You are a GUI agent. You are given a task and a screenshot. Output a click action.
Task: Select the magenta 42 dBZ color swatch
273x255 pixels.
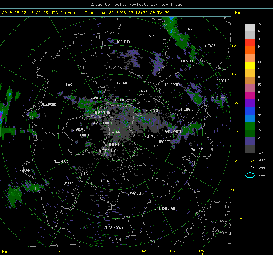250,96
